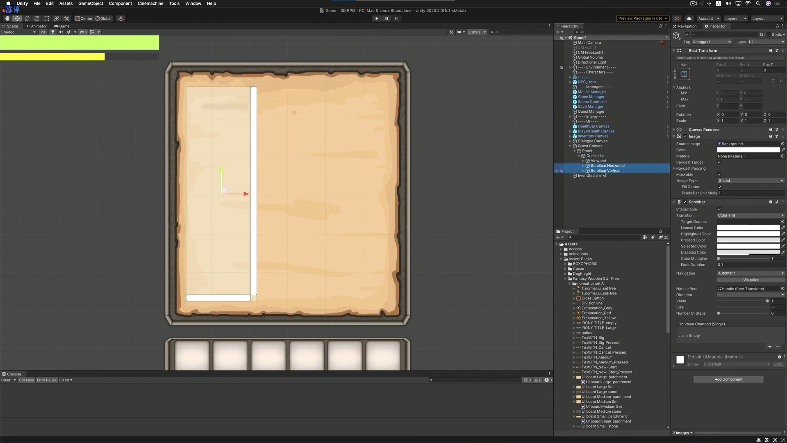Toggle Scene view audio
The height and width of the screenshot is (443, 787).
click(61, 32)
